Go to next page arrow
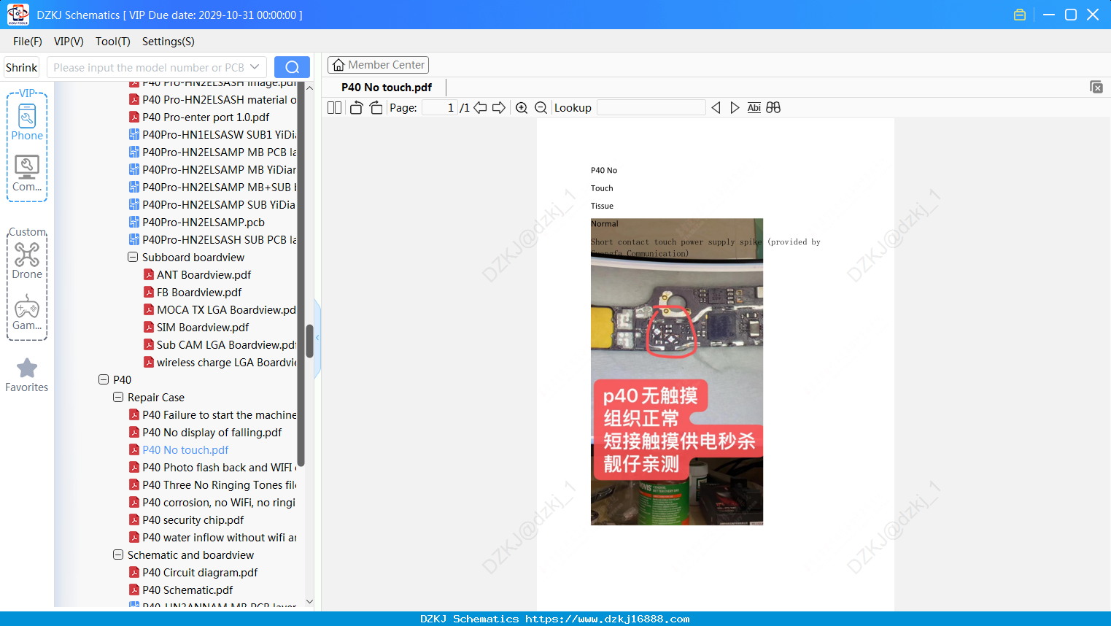Image resolution: width=1111 pixels, height=626 pixels. pos(499,108)
